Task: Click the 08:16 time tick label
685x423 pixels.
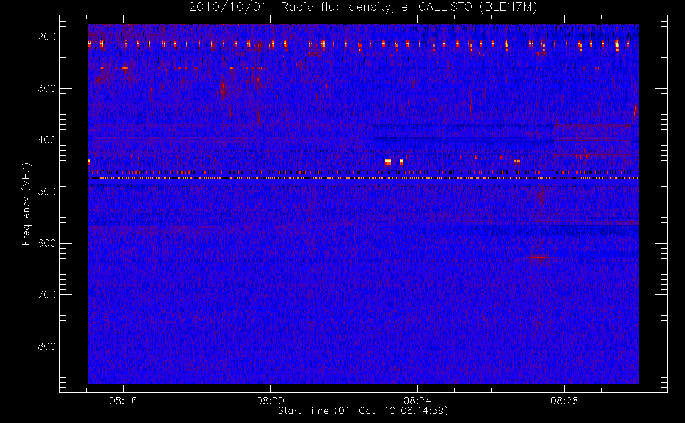Action: [x=123, y=401]
